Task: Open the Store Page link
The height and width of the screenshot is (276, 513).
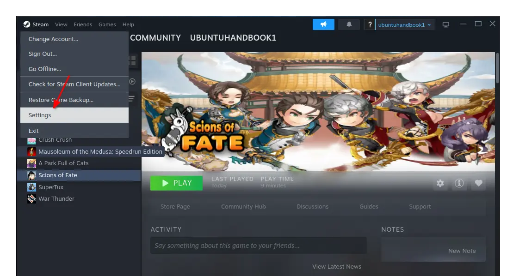Action: tap(175, 206)
